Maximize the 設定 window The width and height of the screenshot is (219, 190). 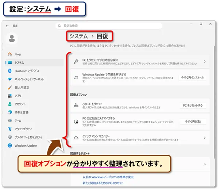[201, 24]
